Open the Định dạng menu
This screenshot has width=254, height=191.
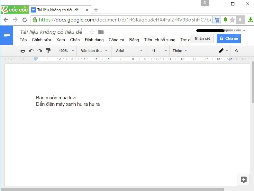tap(94, 40)
